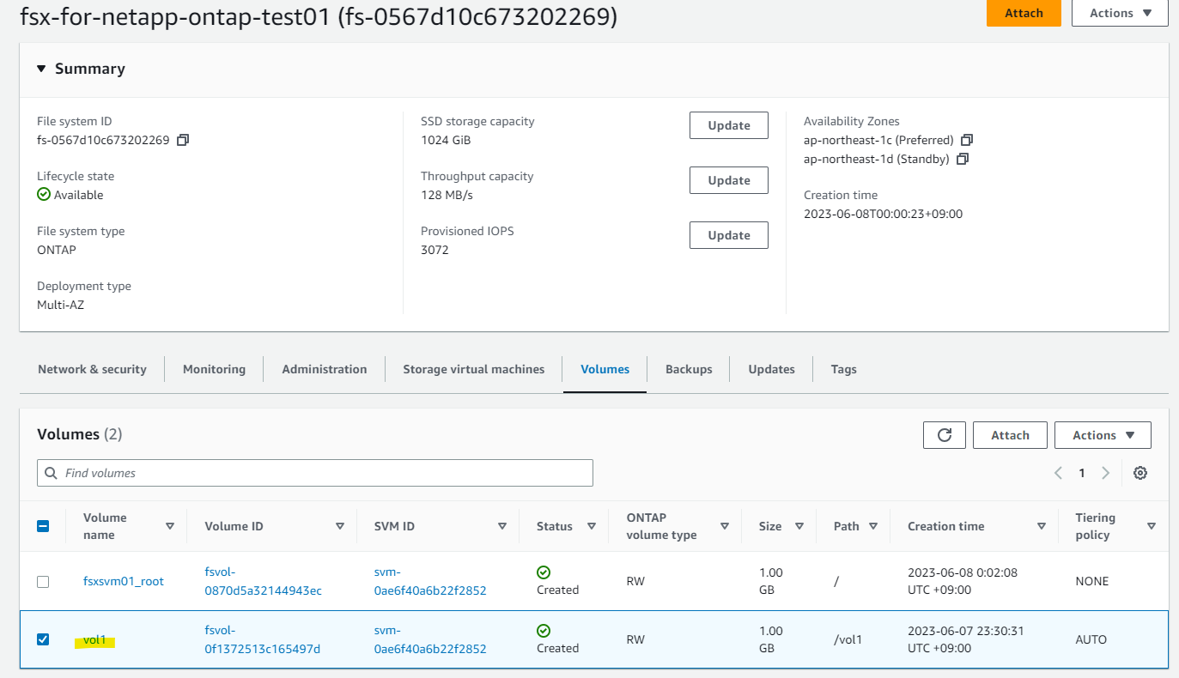Screen dimensions: 1179x678
Task: Click the Available lifecycle state text
Action: (x=78, y=195)
